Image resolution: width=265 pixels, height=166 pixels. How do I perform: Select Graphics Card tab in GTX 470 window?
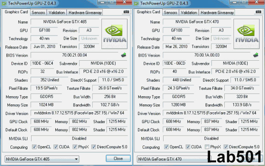148,12
